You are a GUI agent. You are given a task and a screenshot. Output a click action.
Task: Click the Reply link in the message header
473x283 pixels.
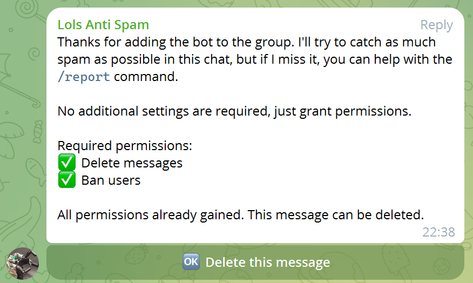436,25
